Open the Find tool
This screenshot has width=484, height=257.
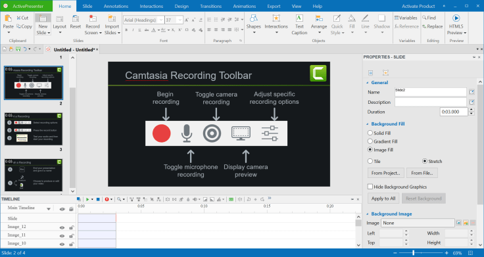point(429,18)
